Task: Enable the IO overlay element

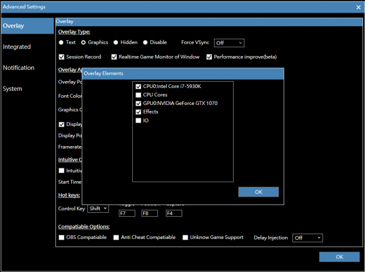Action: (x=138, y=120)
